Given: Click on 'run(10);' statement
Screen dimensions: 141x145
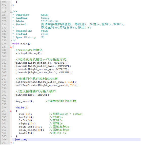Looking at the screenshot, I should [x=26, y=114].
